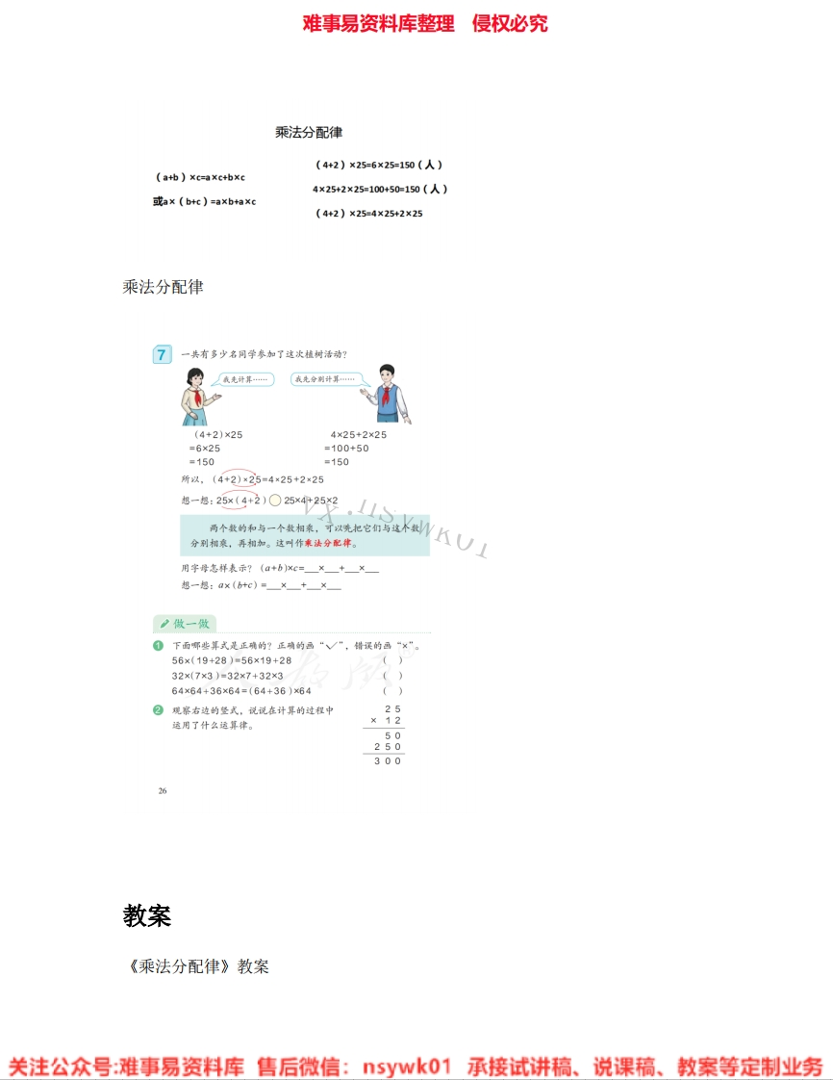Click the empty circle between the 想一想 expressions
This screenshot has height=1080, width=833.
[276, 501]
